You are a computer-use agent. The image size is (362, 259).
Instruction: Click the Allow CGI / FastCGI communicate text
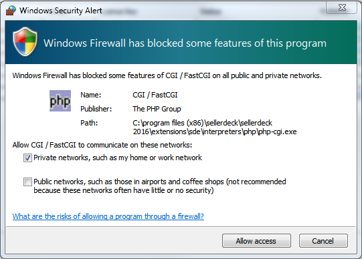click(102, 145)
